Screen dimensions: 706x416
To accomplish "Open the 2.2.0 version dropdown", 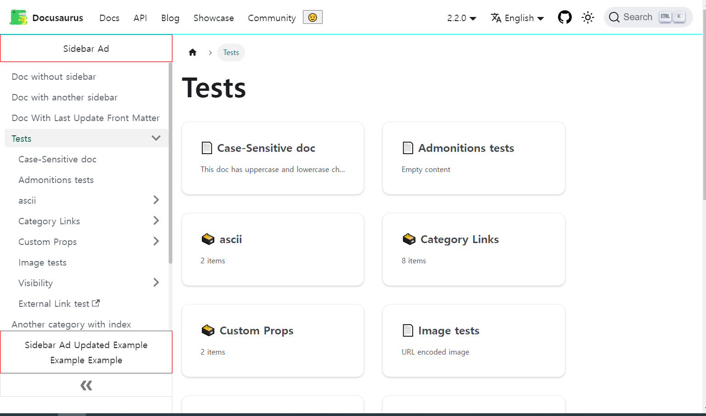I will [461, 18].
